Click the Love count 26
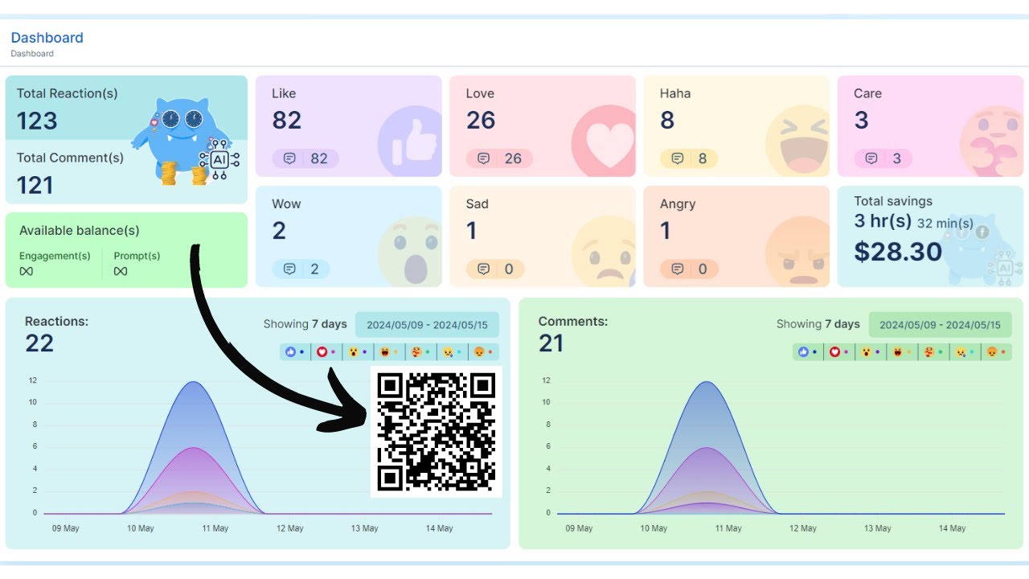The width and height of the screenshot is (1029, 579). click(x=481, y=121)
